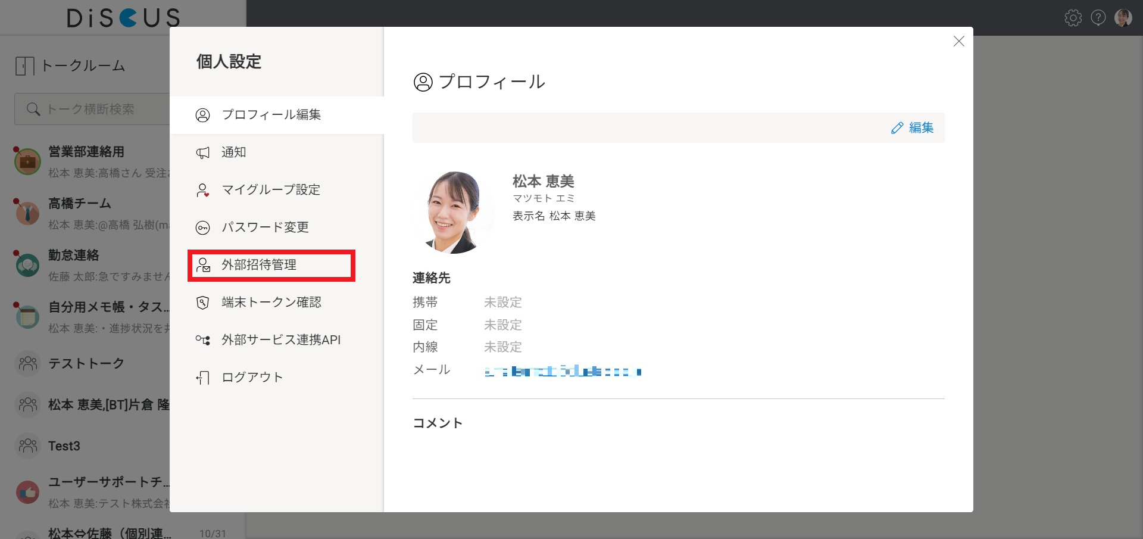Close the 個人設定 dialog with the X
The width and height of the screenshot is (1143, 539).
click(958, 41)
